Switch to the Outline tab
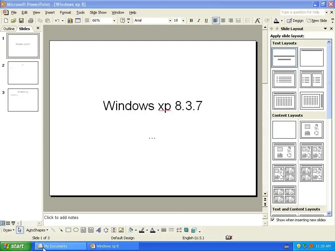Screen dimensions: 335x251 [9, 29]
